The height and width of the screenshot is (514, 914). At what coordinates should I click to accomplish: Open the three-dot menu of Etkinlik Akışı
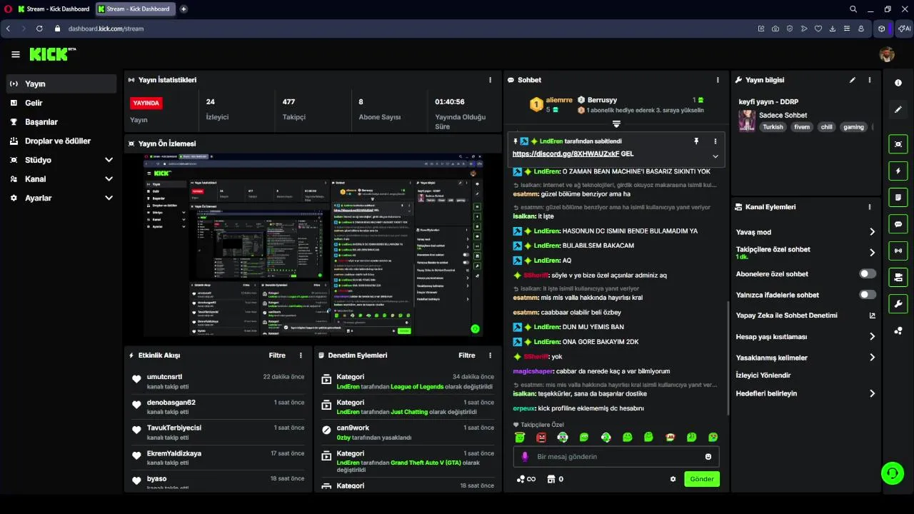coord(301,356)
